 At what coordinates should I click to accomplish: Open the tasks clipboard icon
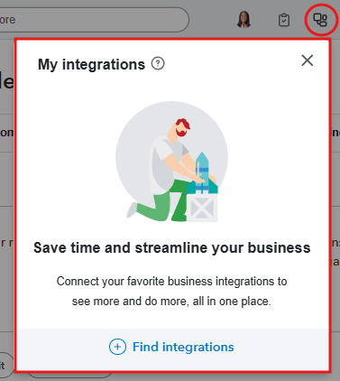point(284,20)
